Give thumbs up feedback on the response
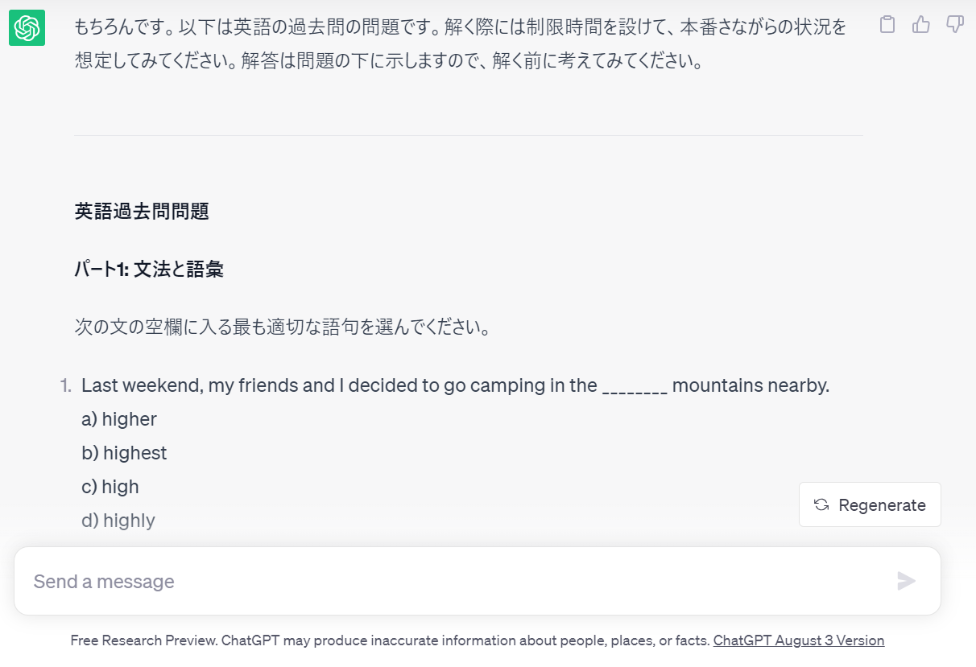This screenshot has width=976, height=667. 920,25
